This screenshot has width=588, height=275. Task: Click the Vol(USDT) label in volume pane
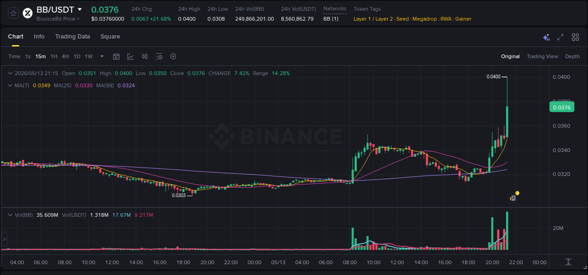[x=74, y=215]
